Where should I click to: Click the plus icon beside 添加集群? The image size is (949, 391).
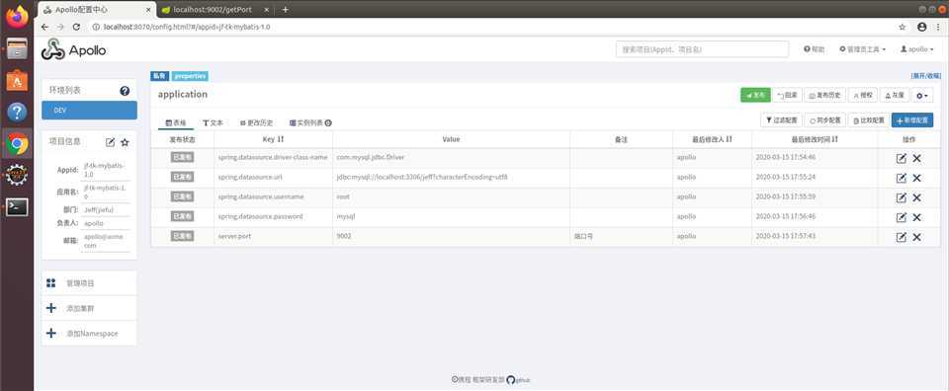tap(50, 308)
